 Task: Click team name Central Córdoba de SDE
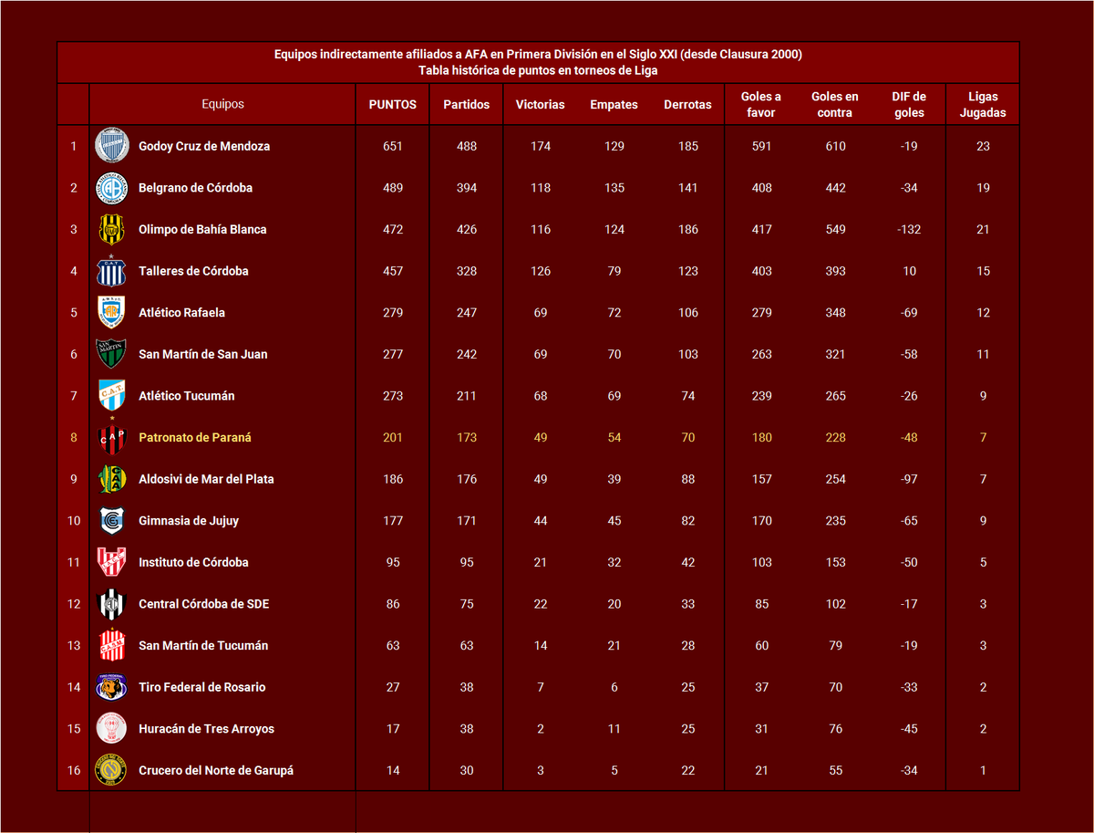[x=204, y=604]
